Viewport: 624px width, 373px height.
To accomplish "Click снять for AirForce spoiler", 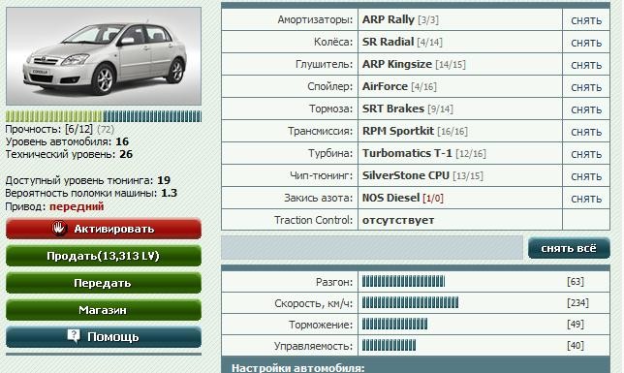I will click(586, 87).
